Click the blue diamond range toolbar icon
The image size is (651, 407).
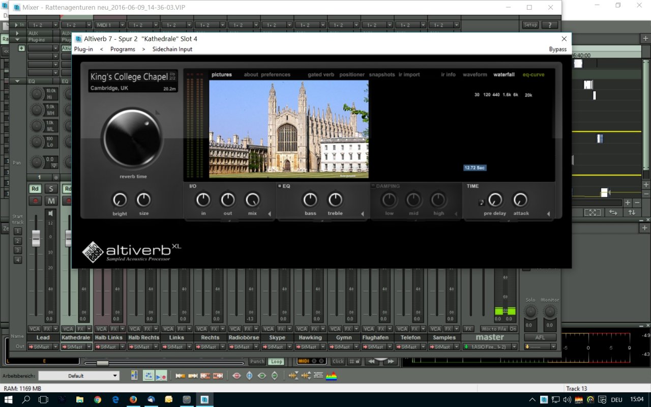click(x=249, y=375)
